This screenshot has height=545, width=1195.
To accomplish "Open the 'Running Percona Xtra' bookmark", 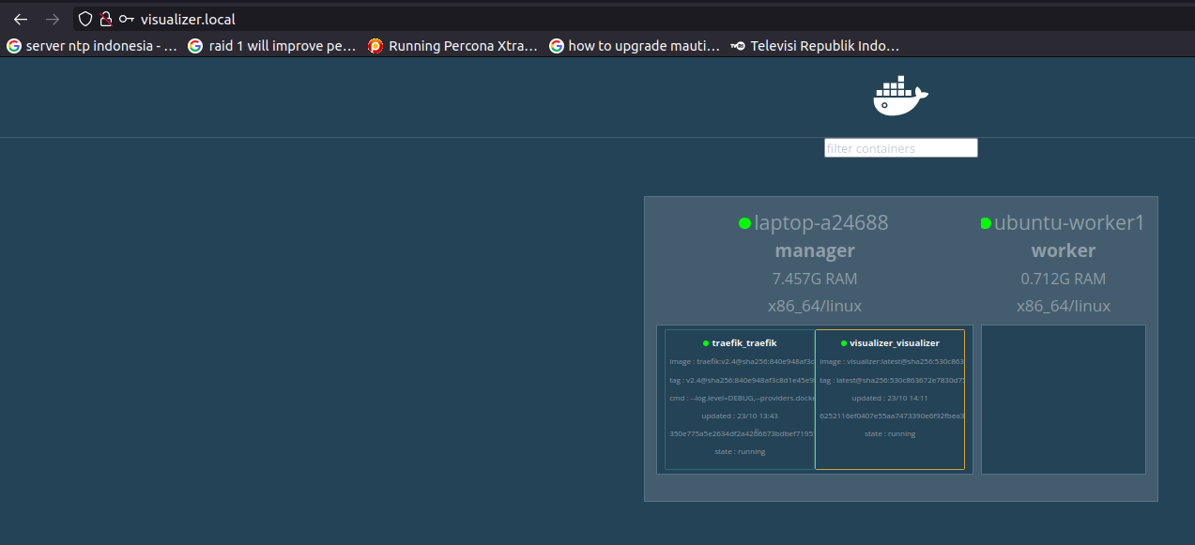I will (x=453, y=45).
